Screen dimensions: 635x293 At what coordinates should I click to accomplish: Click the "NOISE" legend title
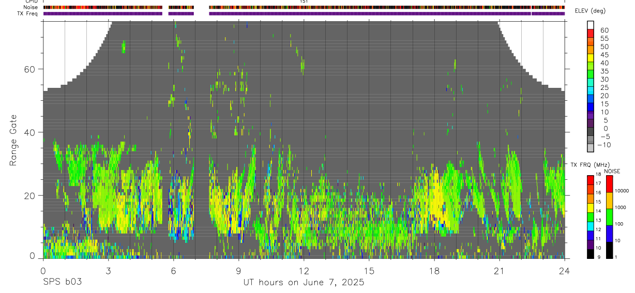[612, 171]
